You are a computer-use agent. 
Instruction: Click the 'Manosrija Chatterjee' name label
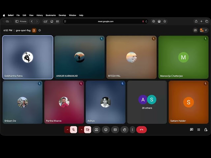[x=171, y=76]
